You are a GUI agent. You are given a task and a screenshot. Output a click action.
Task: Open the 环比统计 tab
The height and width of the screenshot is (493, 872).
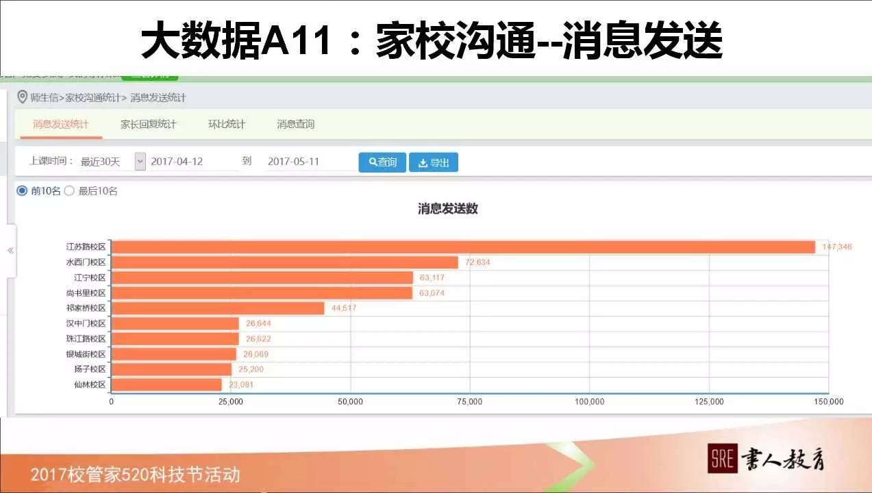(227, 124)
